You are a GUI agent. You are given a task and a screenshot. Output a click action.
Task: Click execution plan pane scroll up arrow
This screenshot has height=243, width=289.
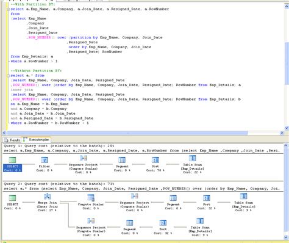pos(286,145)
